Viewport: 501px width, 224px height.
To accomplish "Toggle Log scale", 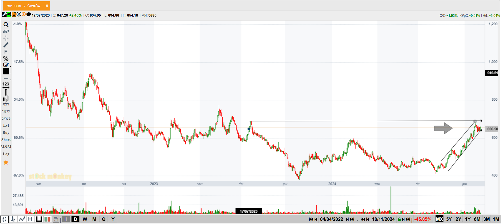I will (x=6, y=154).
